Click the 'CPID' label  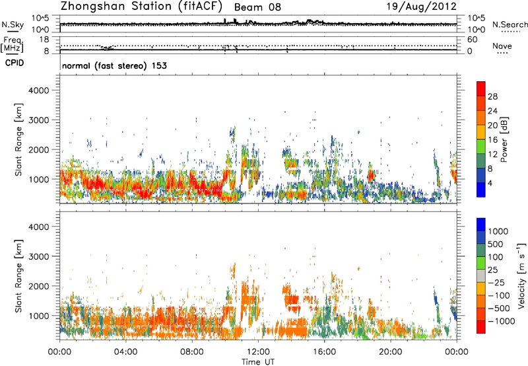[15, 63]
